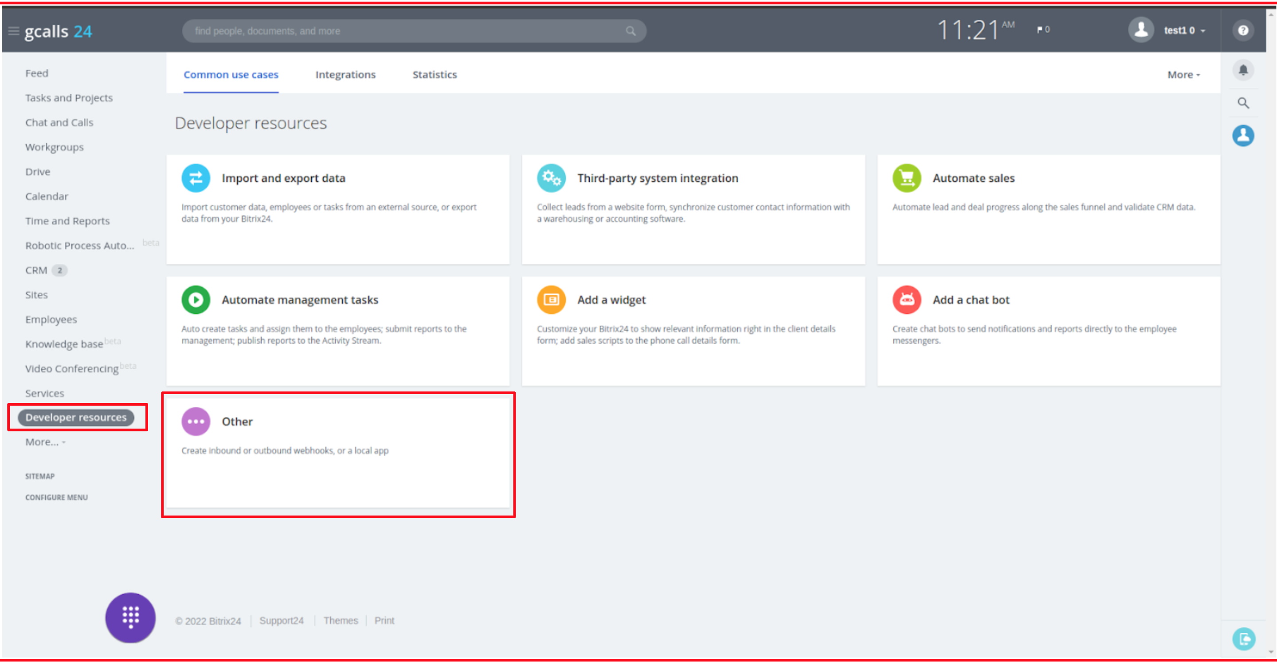Click the purple Other ellipsis icon
This screenshot has width=1277, height=665.
[195, 422]
